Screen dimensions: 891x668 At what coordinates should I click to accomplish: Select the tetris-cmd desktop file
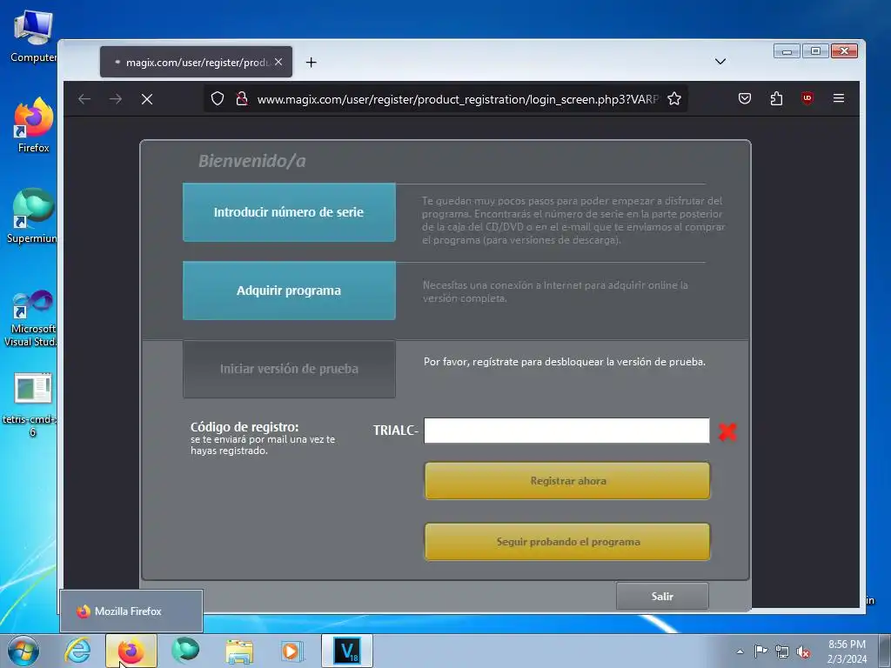(x=31, y=404)
